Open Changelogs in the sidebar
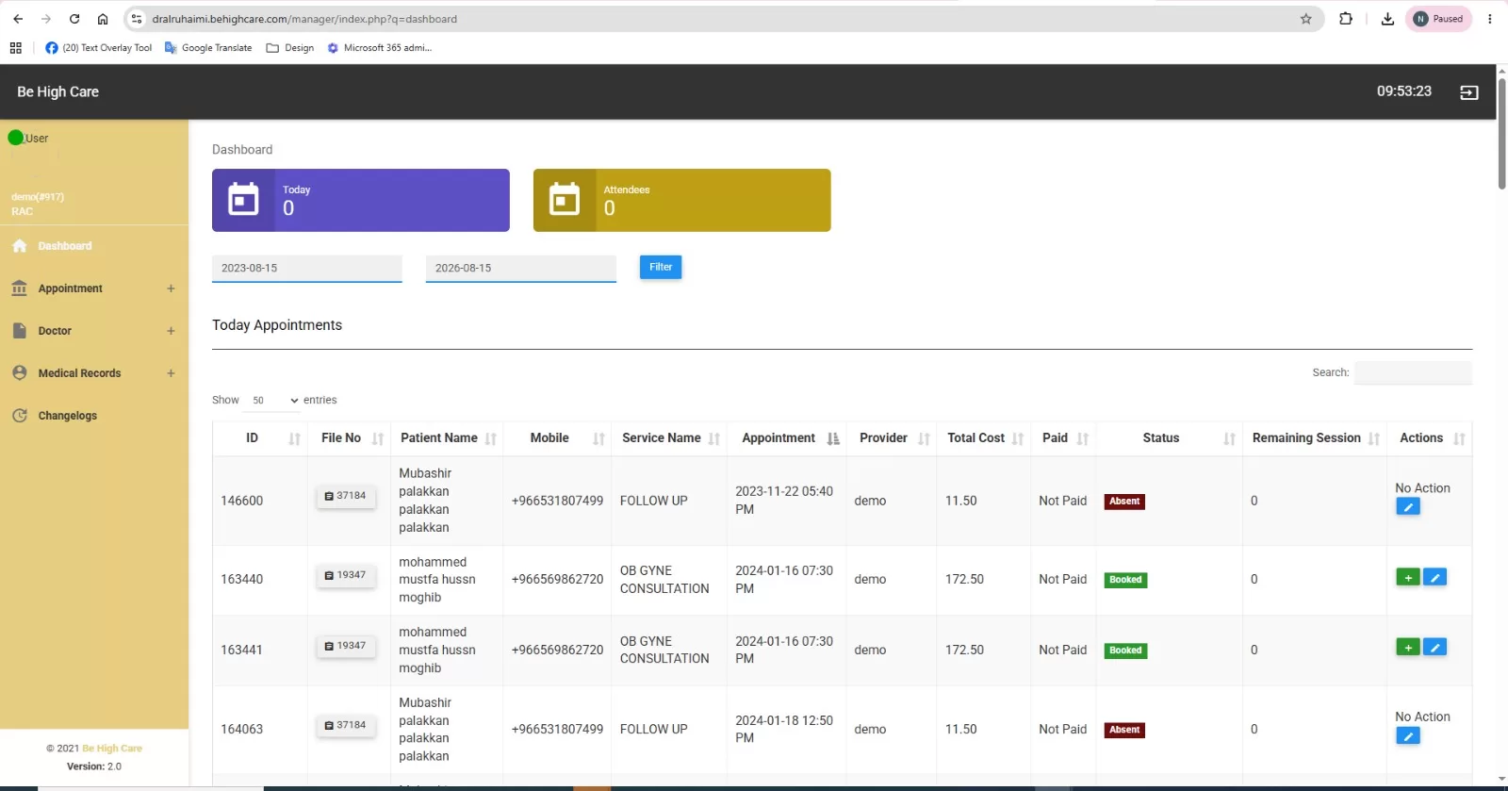Viewport: 1508px width, 791px height. point(67,416)
